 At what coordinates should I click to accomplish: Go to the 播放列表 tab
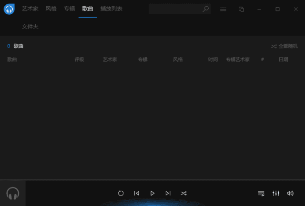pyautogui.click(x=111, y=9)
